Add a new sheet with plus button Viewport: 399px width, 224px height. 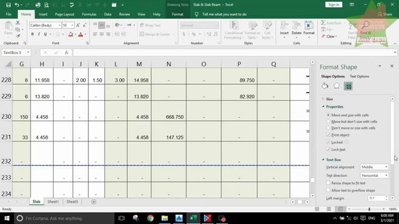(x=94, y=202)
